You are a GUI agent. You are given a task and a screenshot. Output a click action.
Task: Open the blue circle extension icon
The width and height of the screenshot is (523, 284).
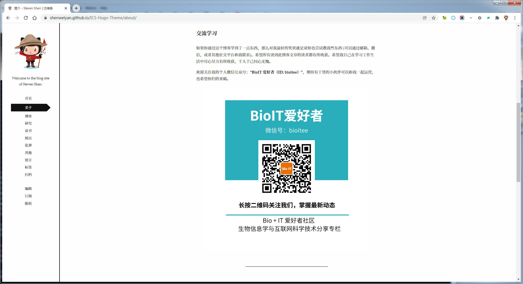(453, 18)
